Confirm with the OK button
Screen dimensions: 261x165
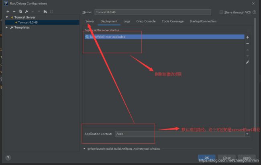point(206,157)
